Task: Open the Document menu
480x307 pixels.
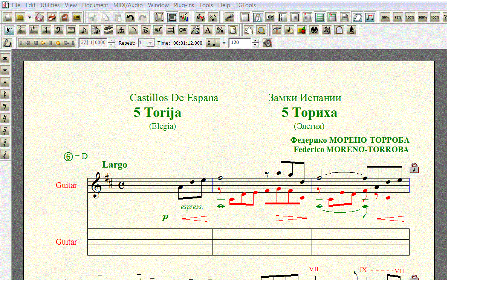Action: 95,5
